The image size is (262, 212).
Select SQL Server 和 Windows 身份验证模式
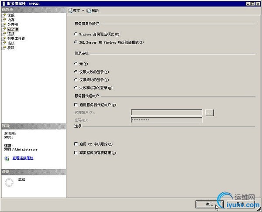(x=76, y=42)
